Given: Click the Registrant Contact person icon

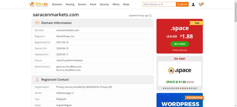Looking at the screenshot, I should tap(37, 80).
